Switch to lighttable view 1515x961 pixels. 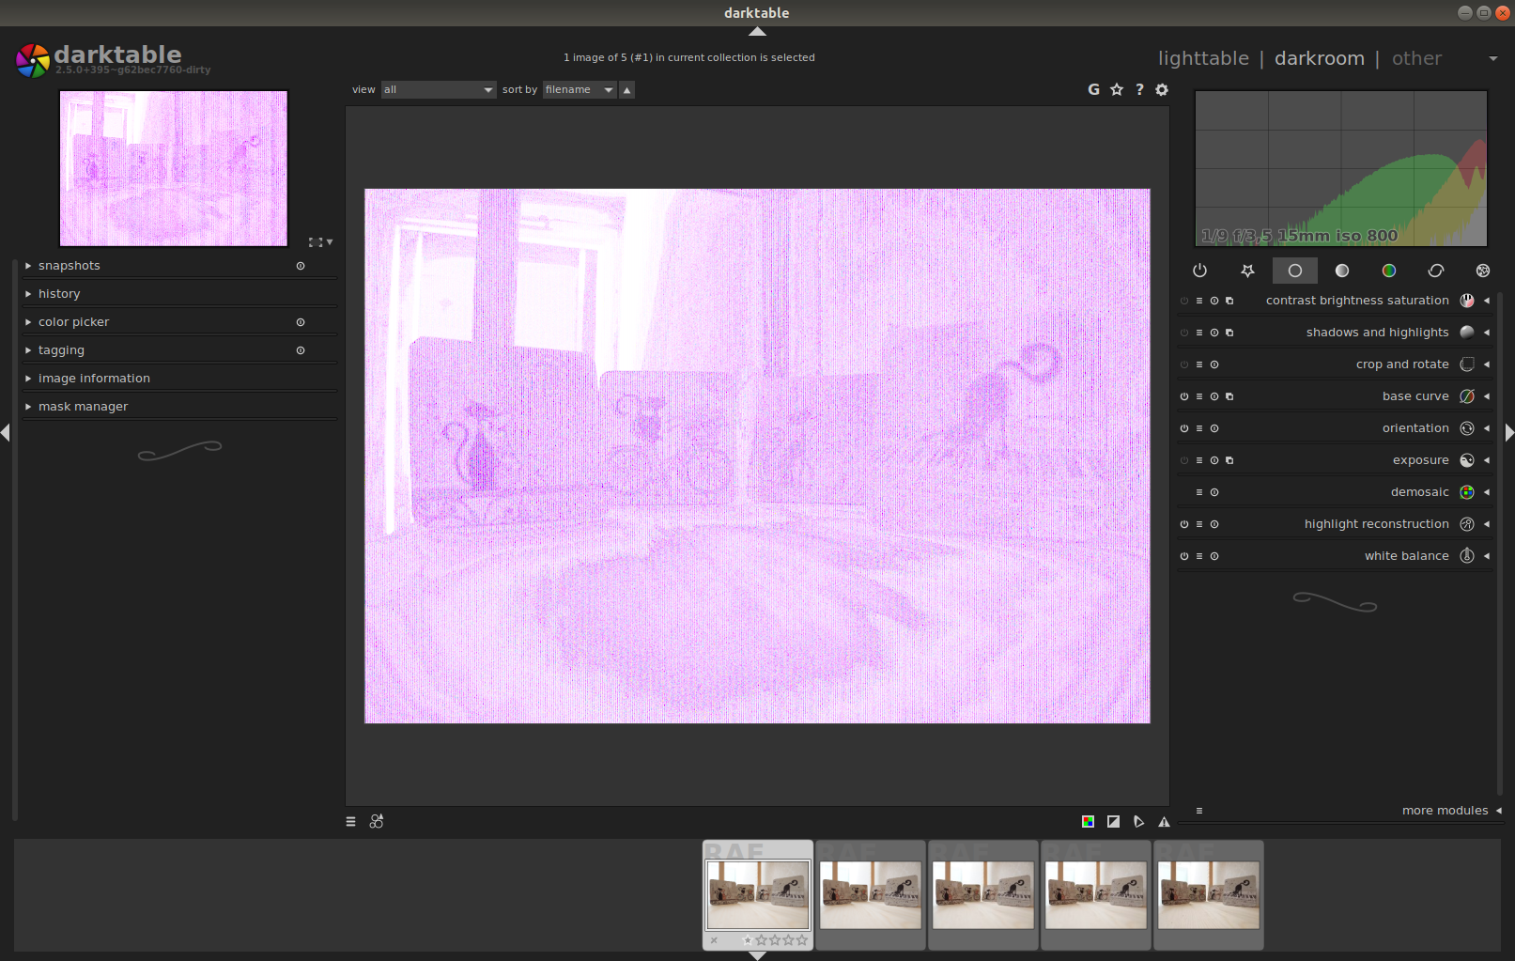coord(1203,58)
